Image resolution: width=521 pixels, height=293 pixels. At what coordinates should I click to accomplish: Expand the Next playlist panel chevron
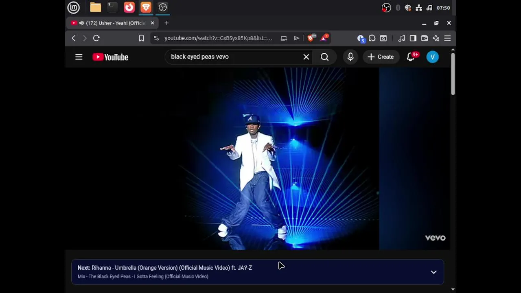click(x=433, y=272)
